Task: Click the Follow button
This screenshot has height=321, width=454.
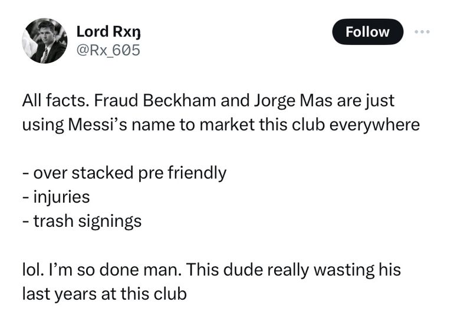Action: point(367,32)
